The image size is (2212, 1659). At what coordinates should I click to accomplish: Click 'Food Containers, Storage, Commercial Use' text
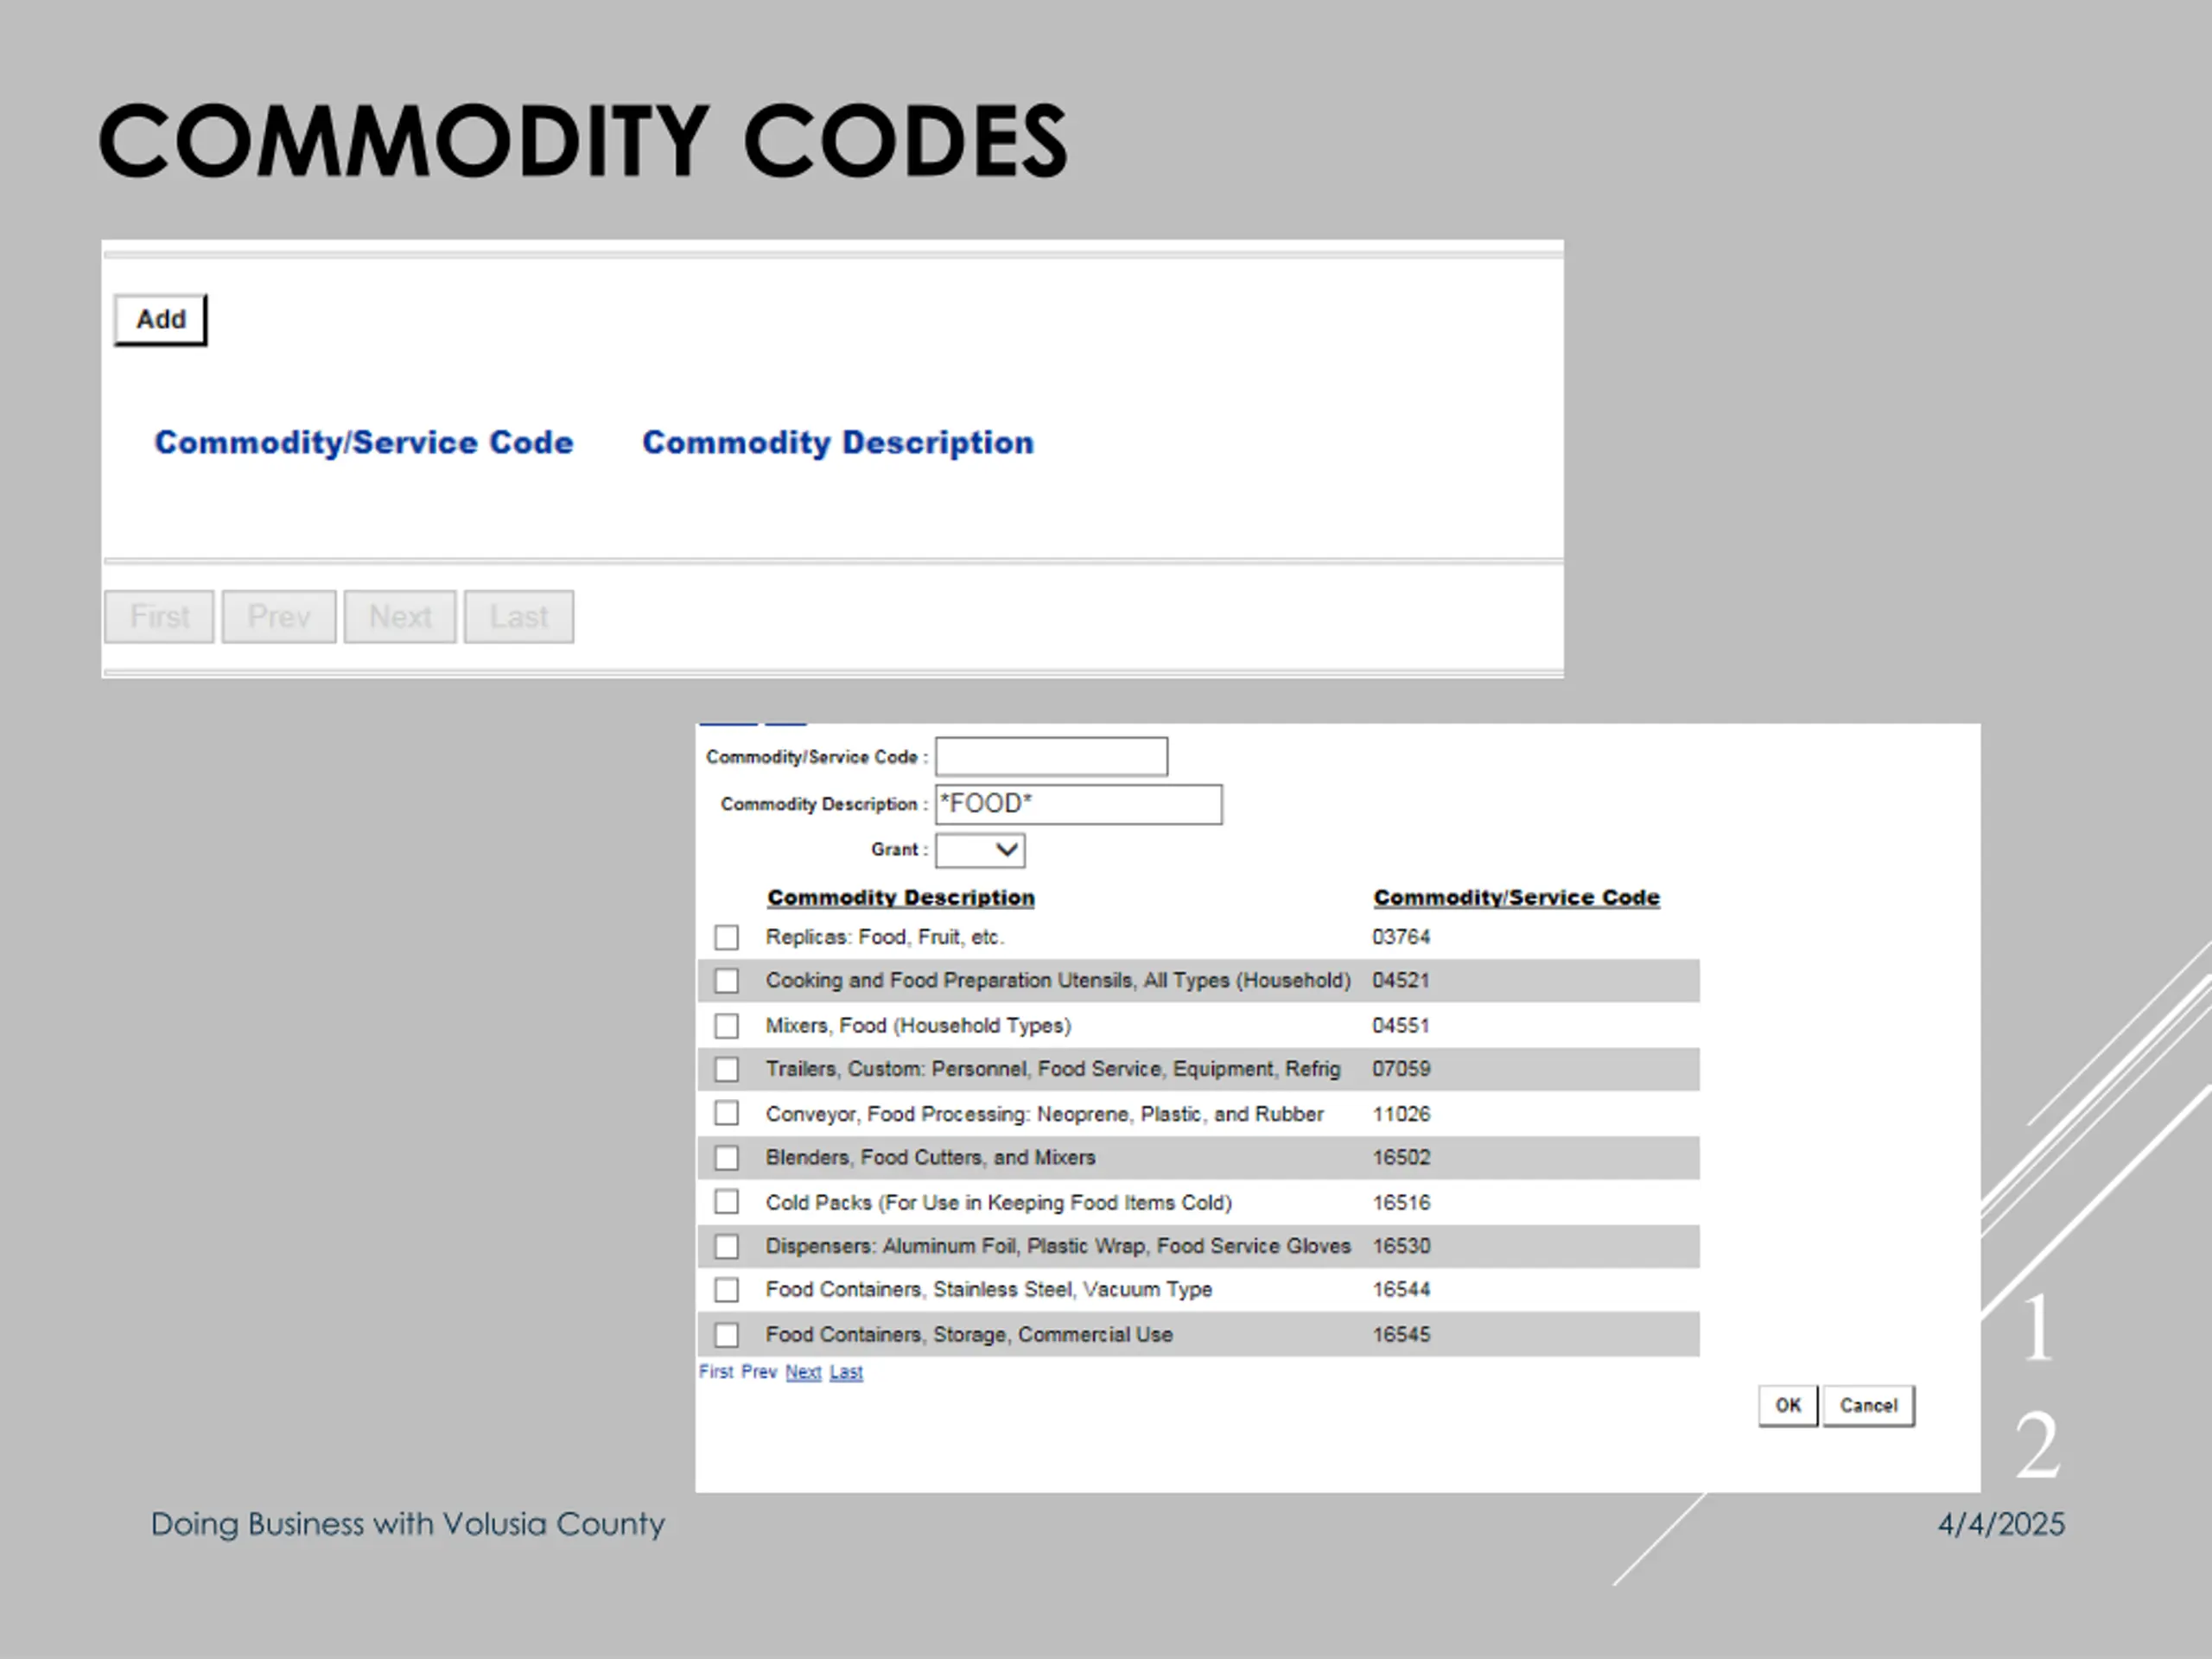pos(969,1335)
